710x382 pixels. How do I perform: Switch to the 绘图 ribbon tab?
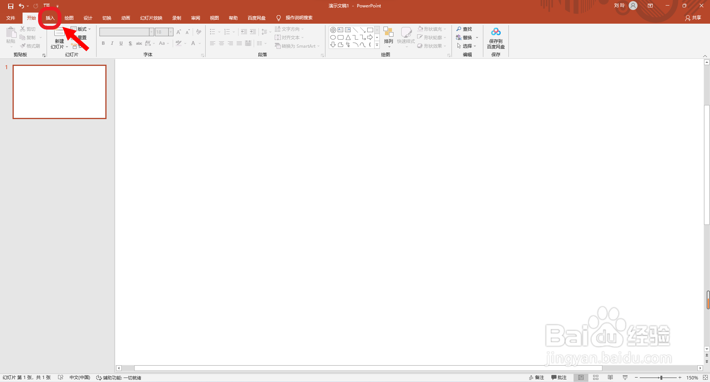click(x=69, y=18)
